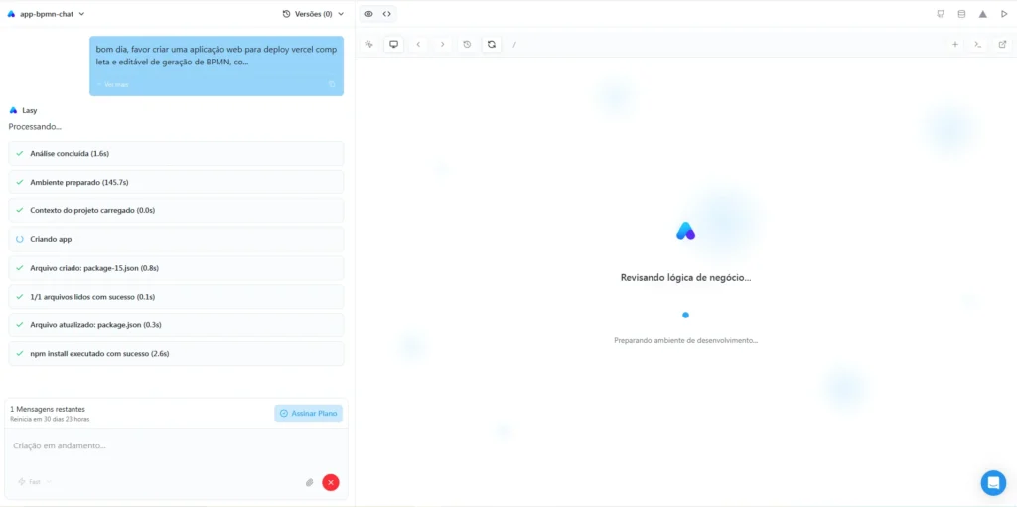Click the database icon in top bar
1017x507 pixels.
pos(961,14)
